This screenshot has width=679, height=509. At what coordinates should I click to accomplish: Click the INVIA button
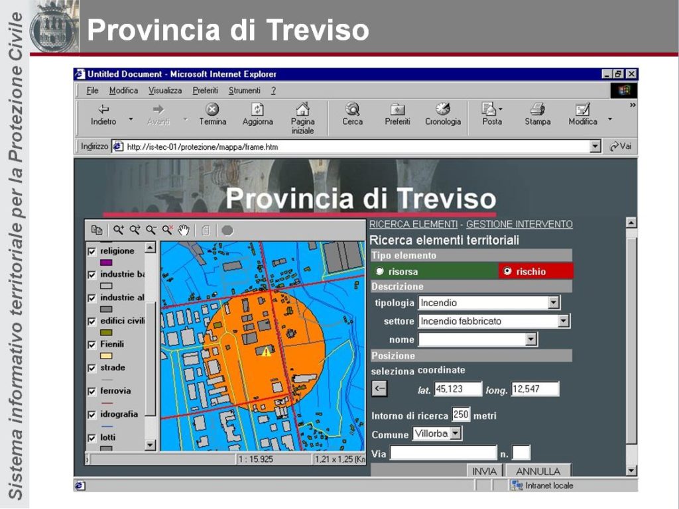point(484,471)
